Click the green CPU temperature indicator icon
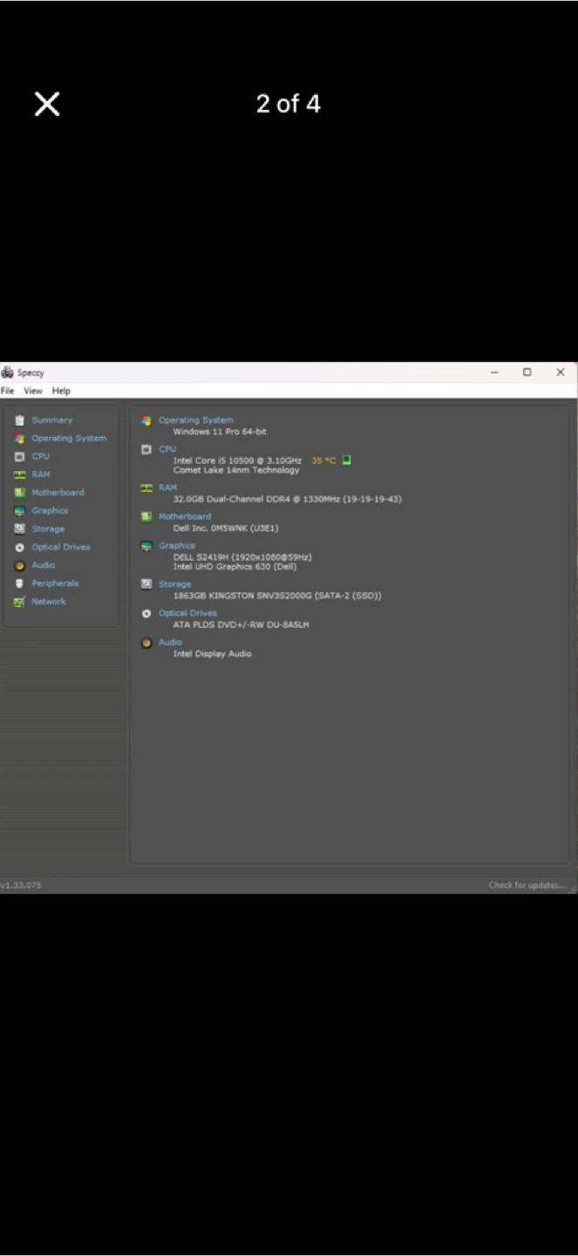The height and width of the screenshot is (1256, 578). [x=346, y=460]
